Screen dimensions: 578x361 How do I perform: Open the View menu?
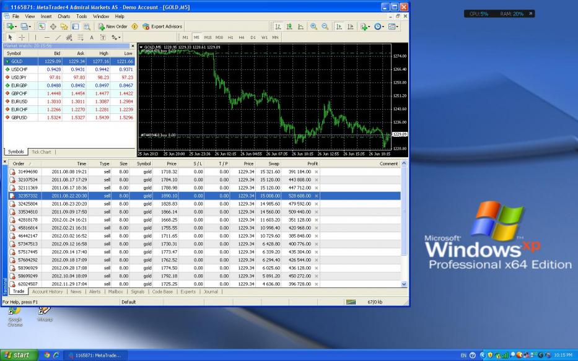pyautogui.click(x=30, y=16)
